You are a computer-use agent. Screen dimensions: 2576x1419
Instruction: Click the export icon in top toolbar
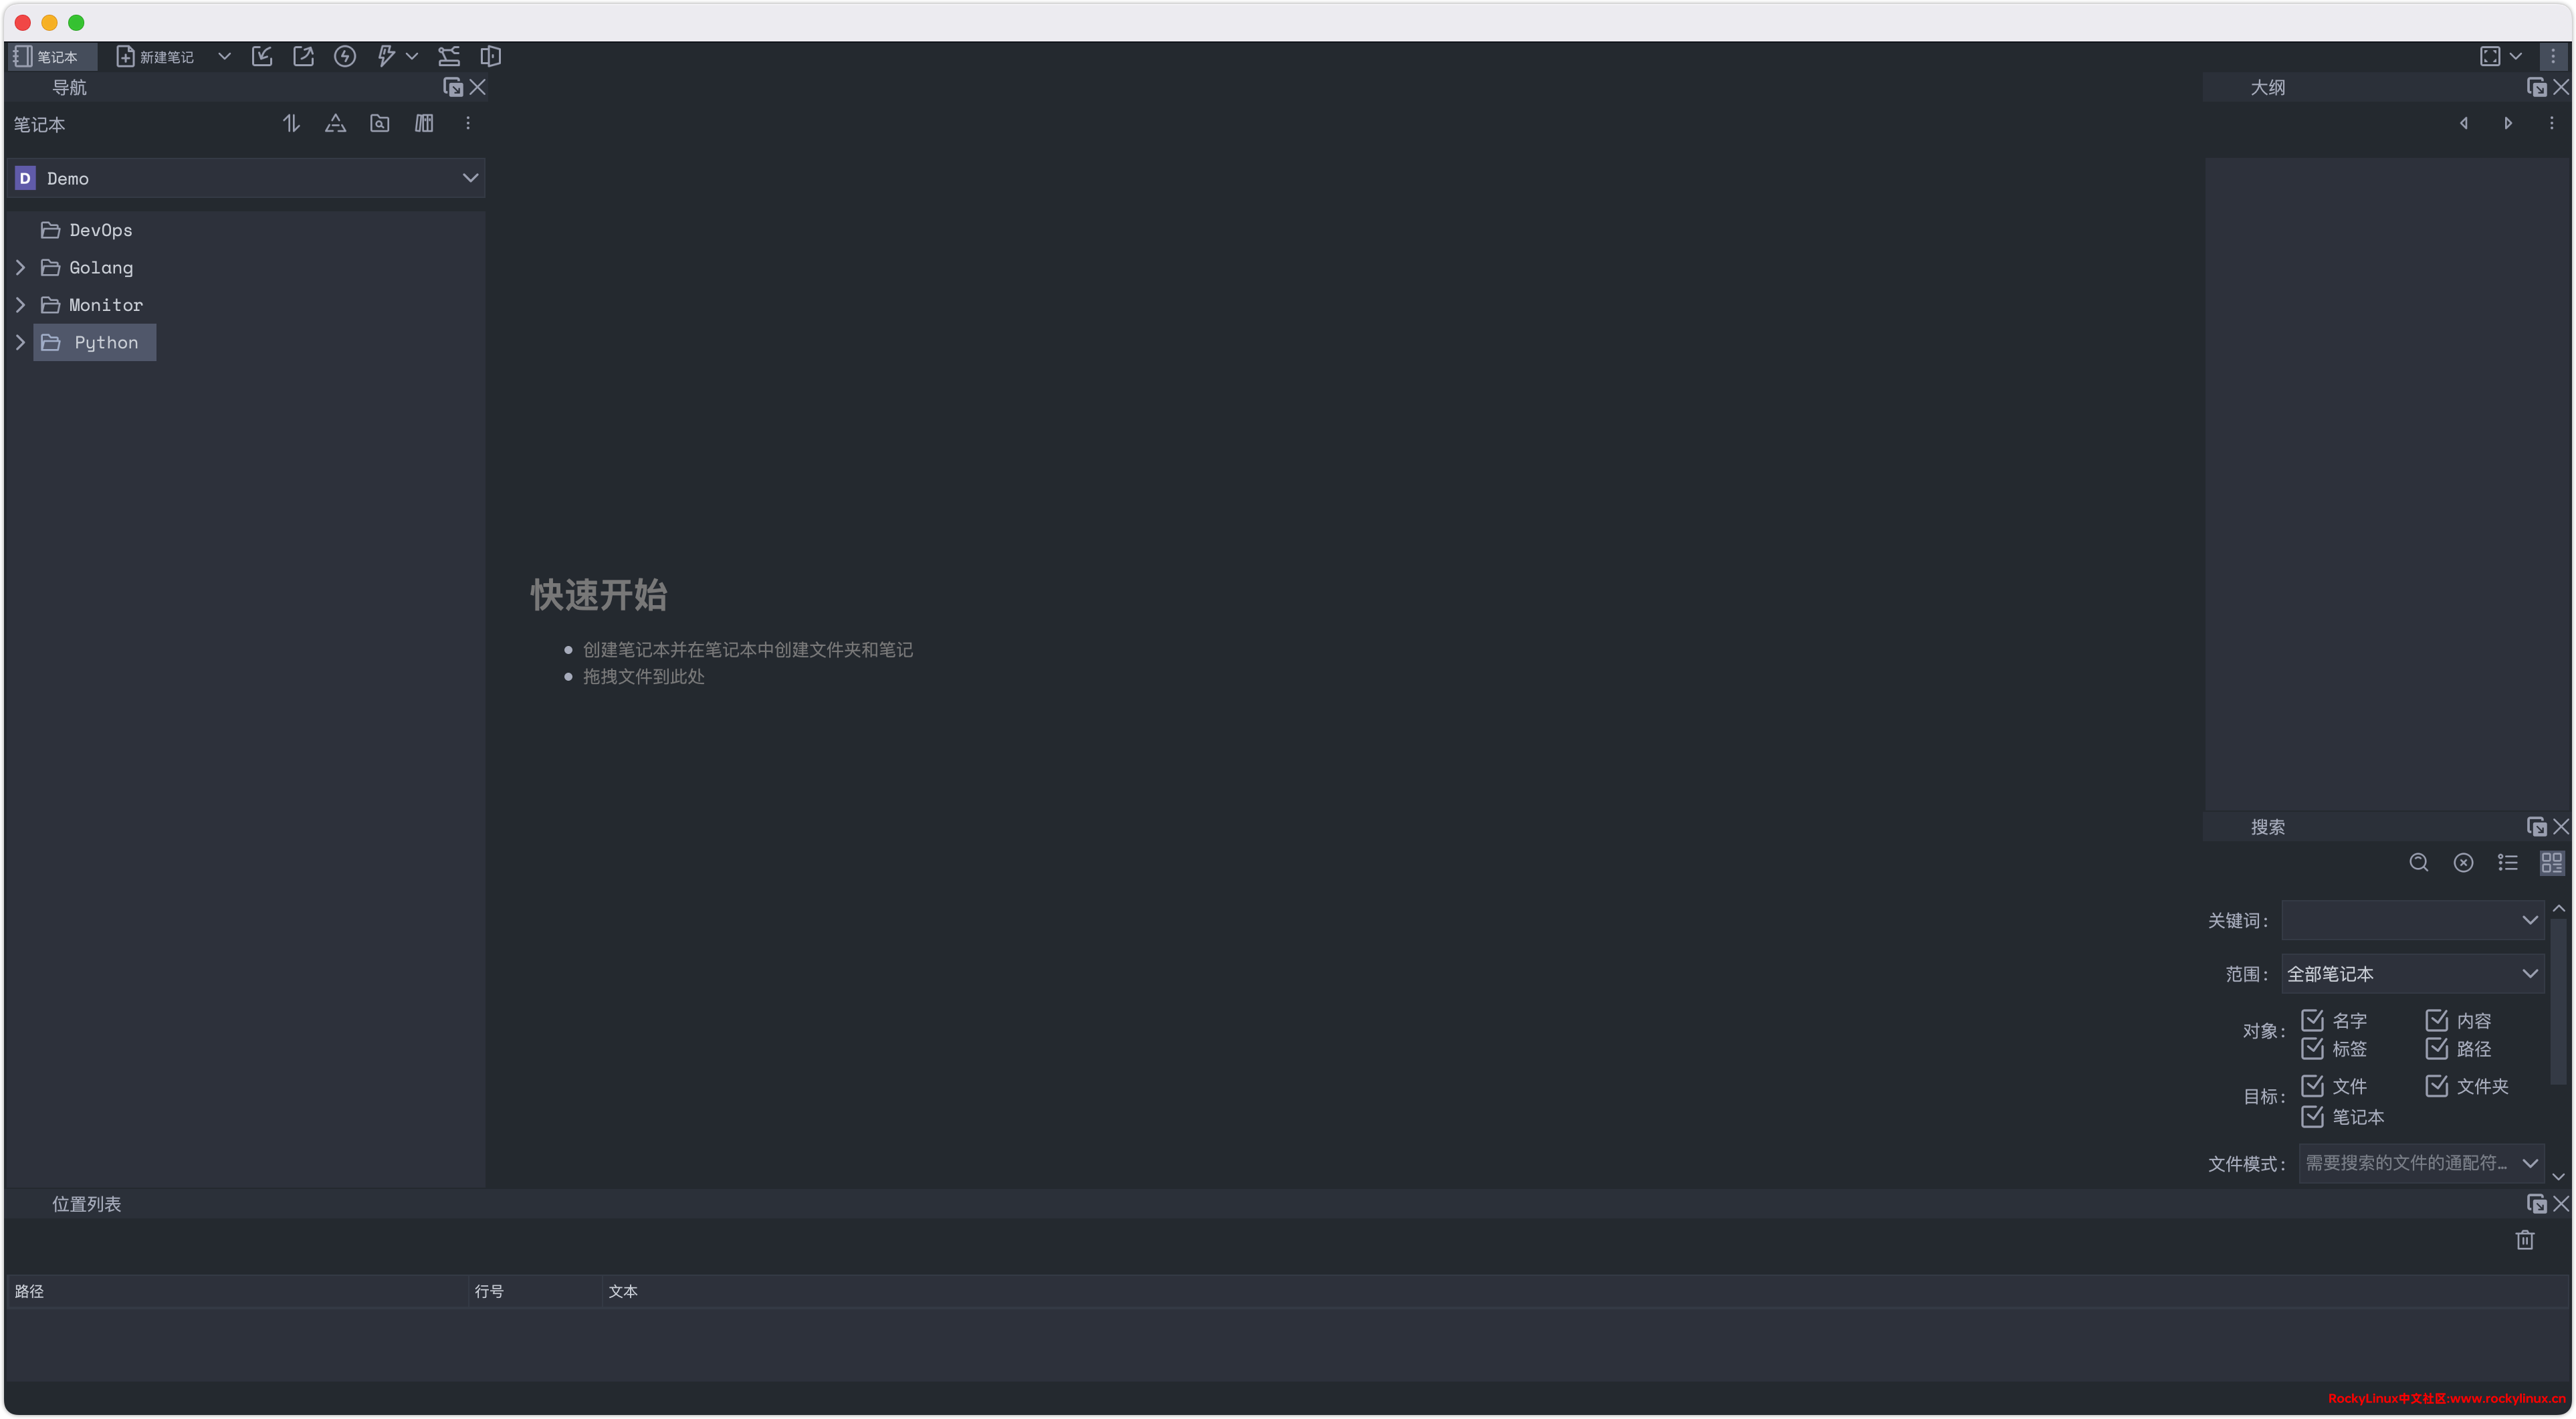pos(303,56)
